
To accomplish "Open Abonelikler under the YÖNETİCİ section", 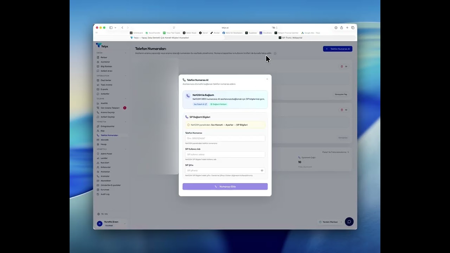I will click(106, 181).
